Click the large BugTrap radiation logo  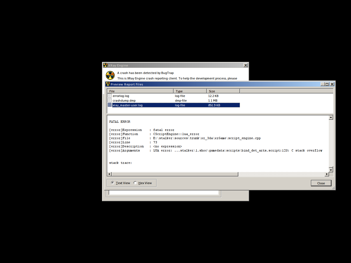(x=110, y=75)
